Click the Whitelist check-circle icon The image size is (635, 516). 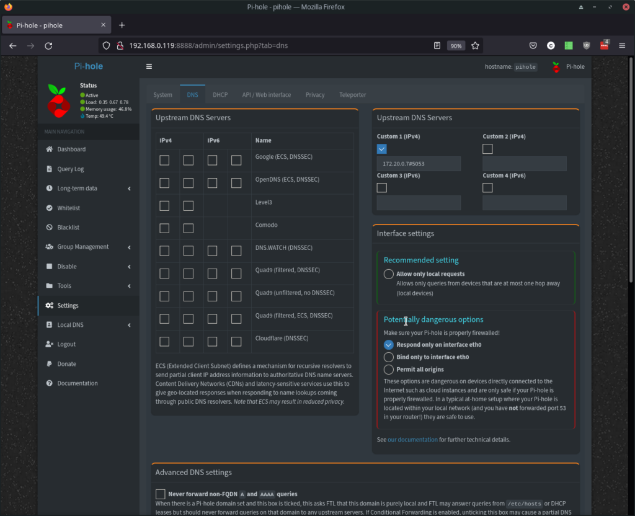(x=49, y=208)
